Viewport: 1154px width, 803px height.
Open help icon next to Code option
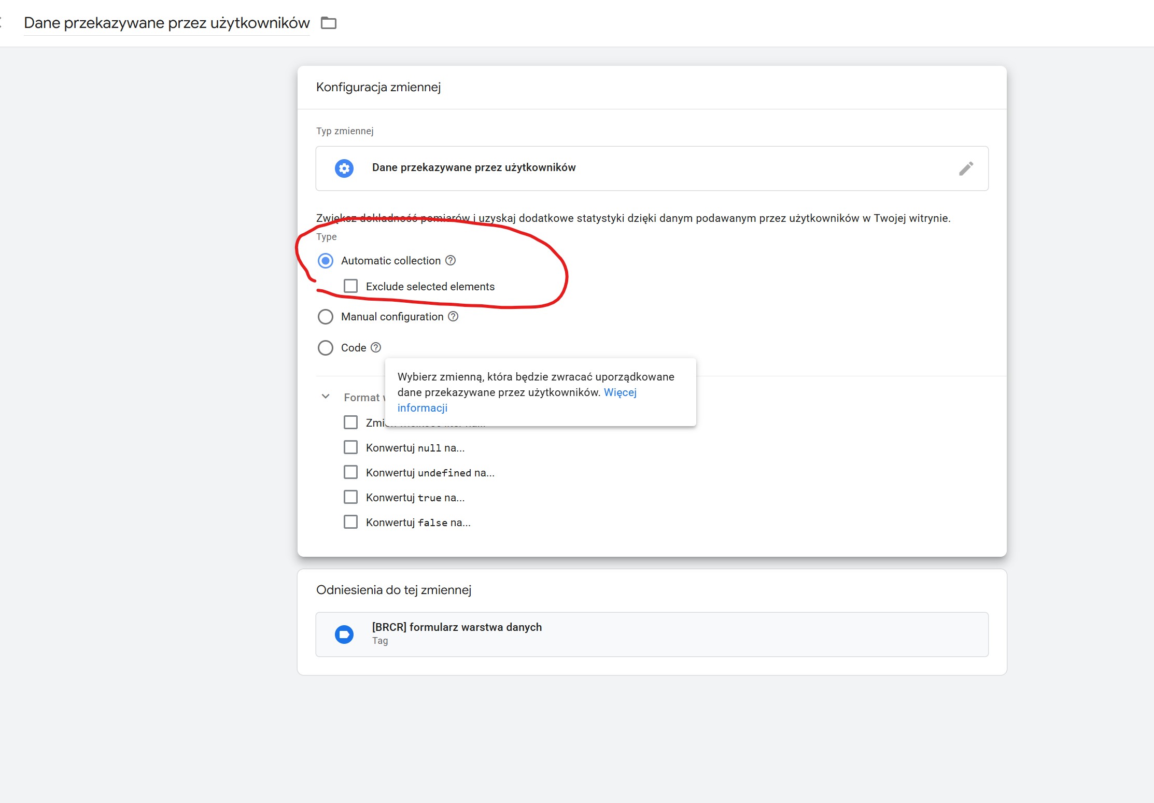coord(376,347)
